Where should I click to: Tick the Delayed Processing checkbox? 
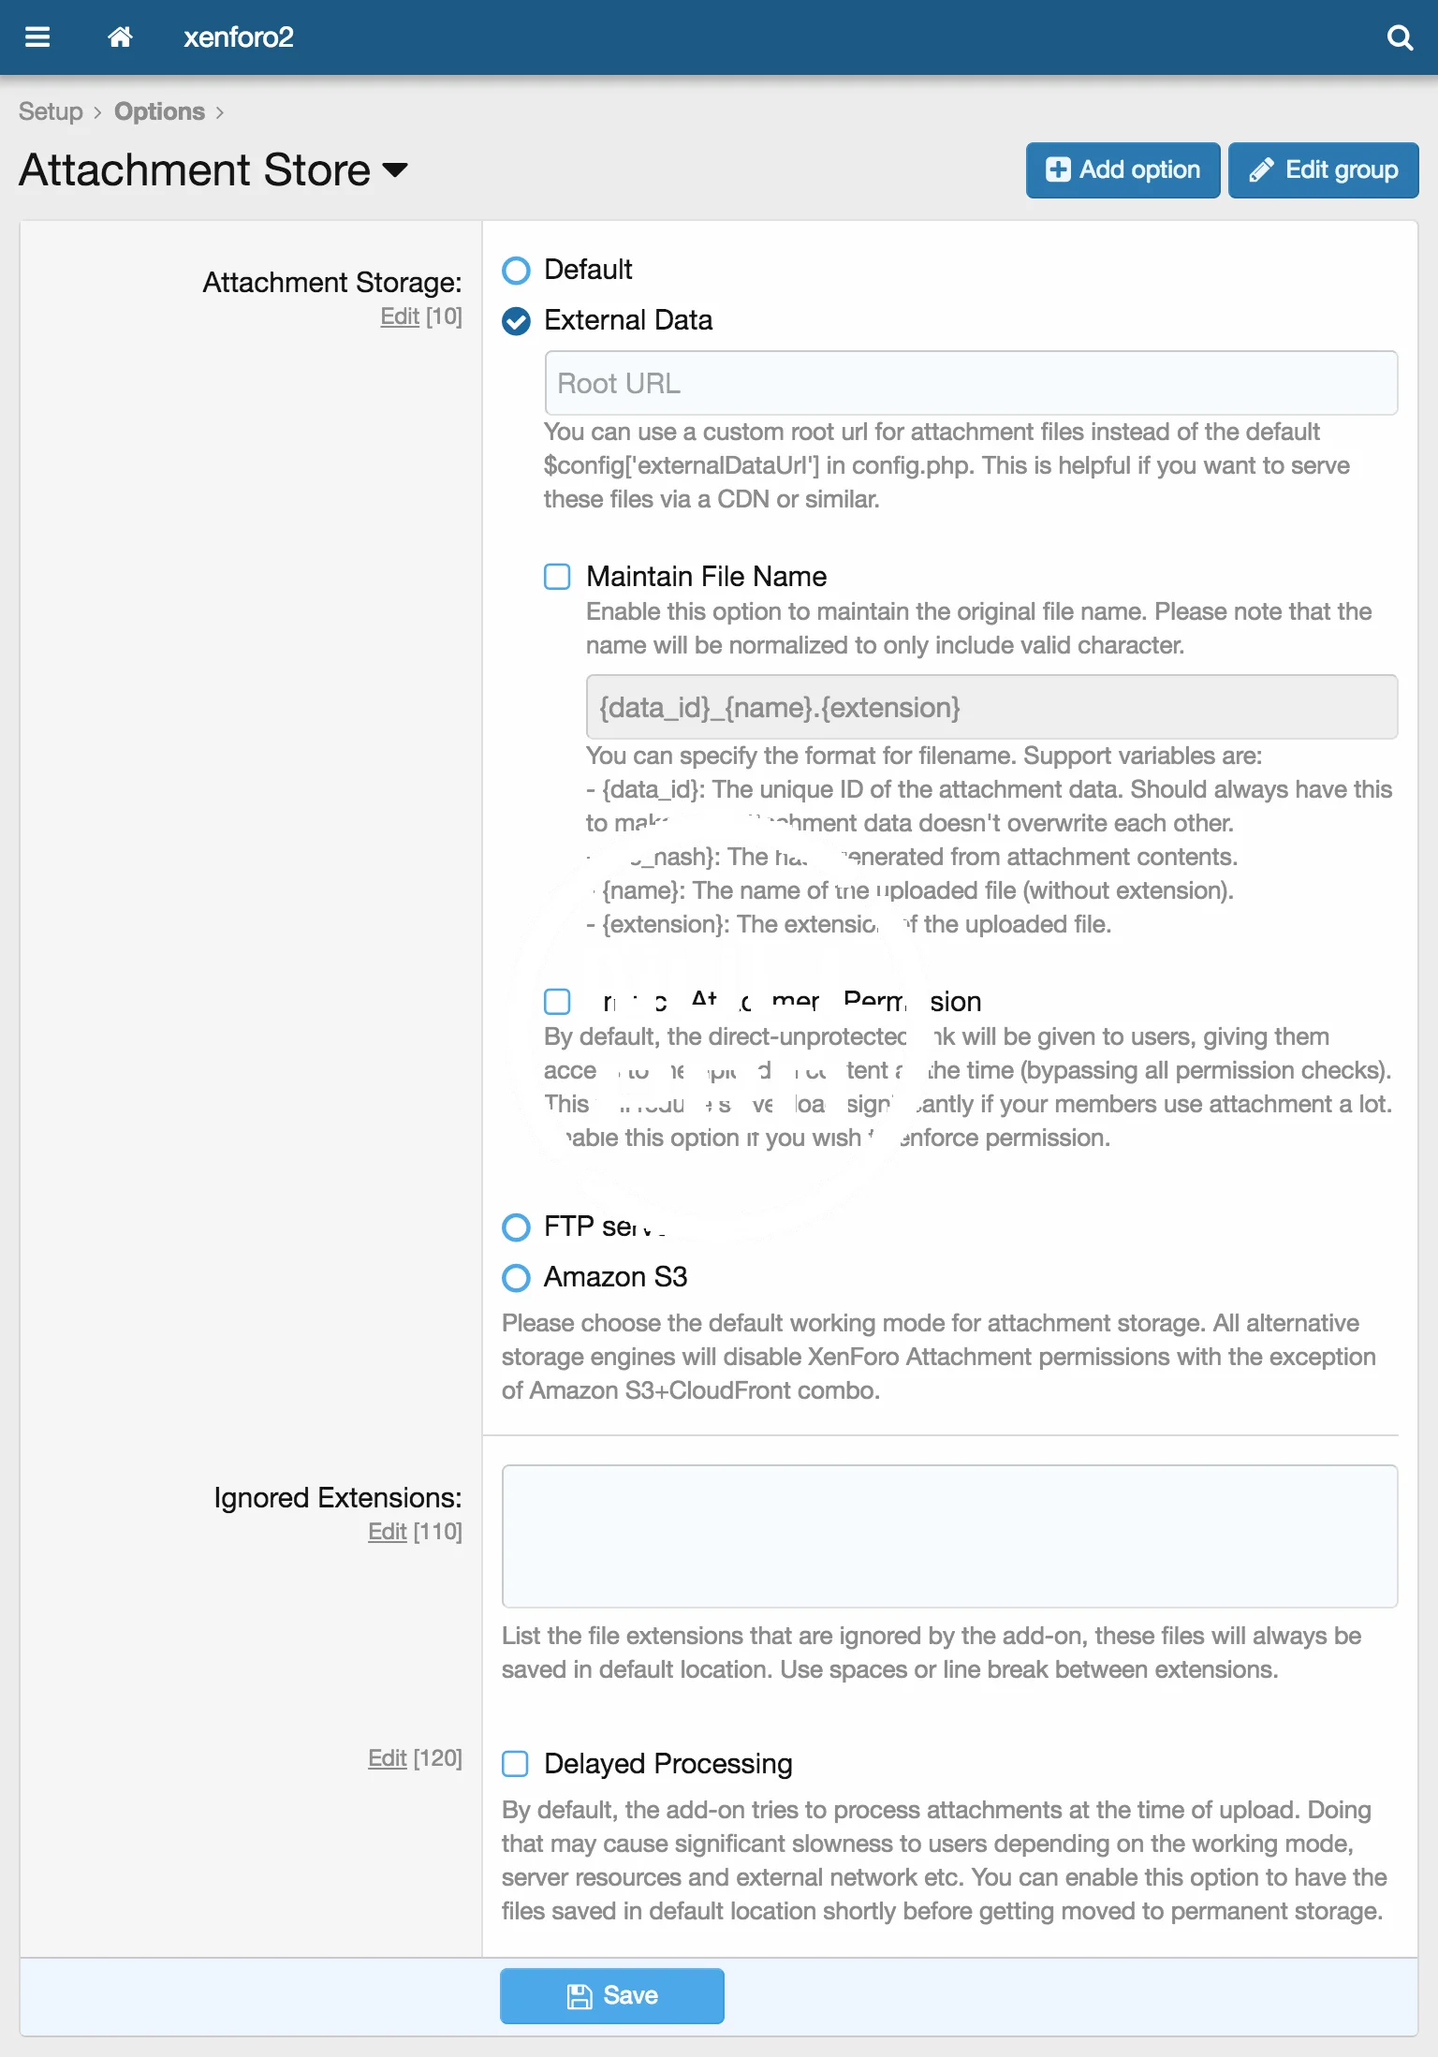[x=515, y=1764]
